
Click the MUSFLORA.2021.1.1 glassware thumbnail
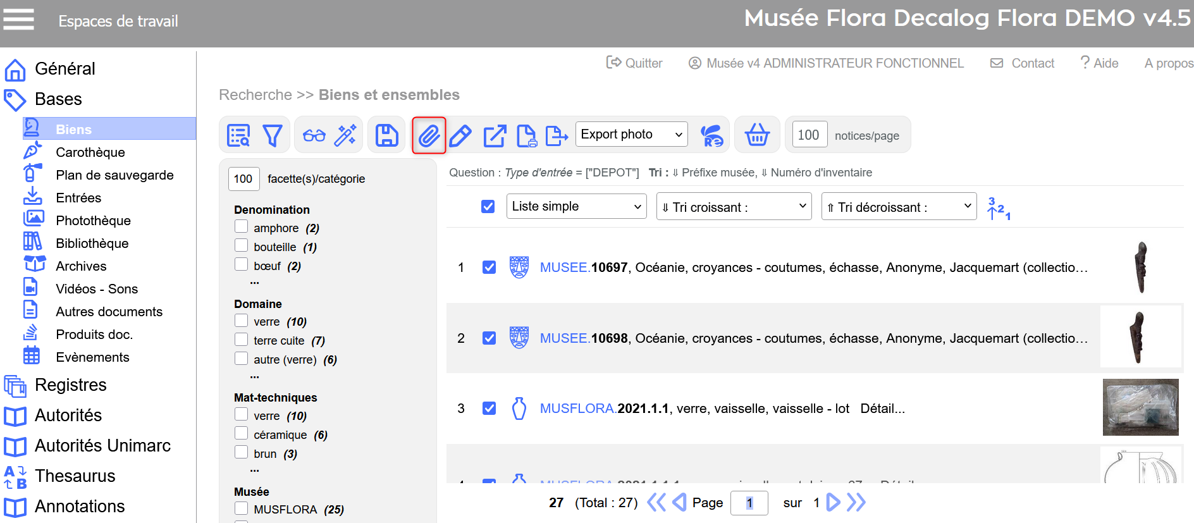pos(1140,407)
